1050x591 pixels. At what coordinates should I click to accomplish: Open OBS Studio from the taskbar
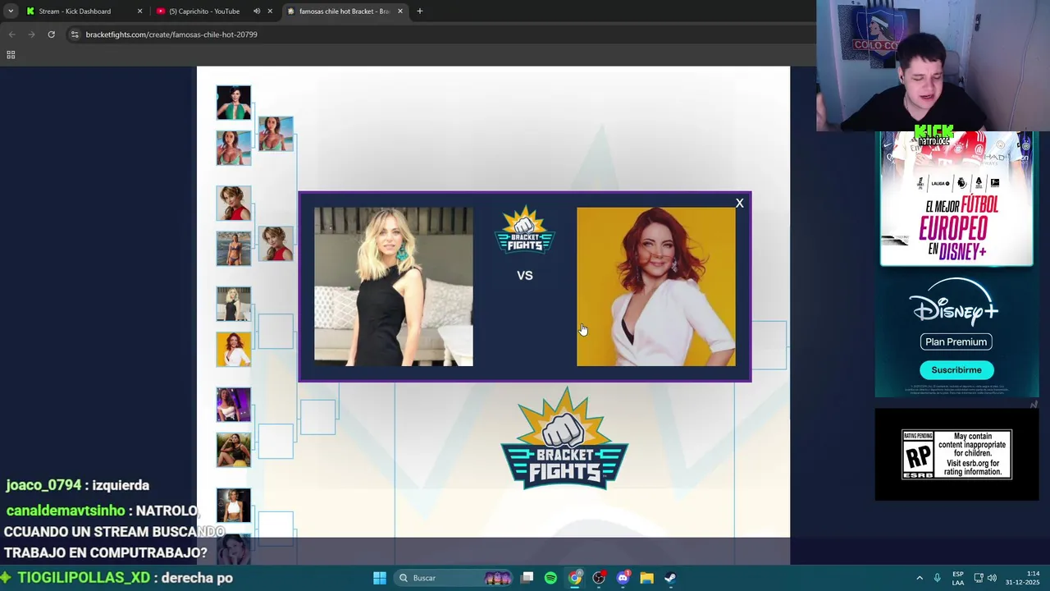[599, 578]
